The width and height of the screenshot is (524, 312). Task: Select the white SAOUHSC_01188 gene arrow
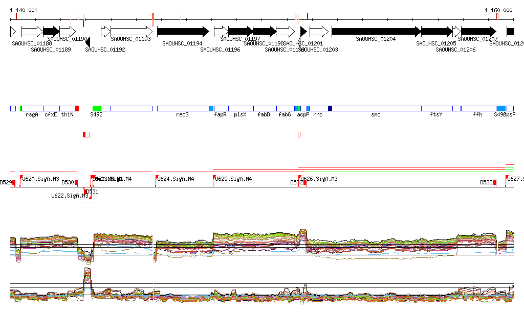(32, 32)
